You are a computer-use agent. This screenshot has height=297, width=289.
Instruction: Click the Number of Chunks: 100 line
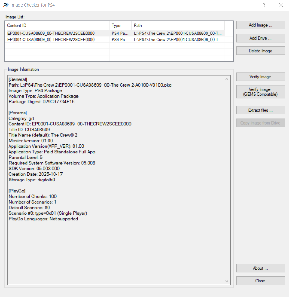pyautogui.click(x=33, y=197)
